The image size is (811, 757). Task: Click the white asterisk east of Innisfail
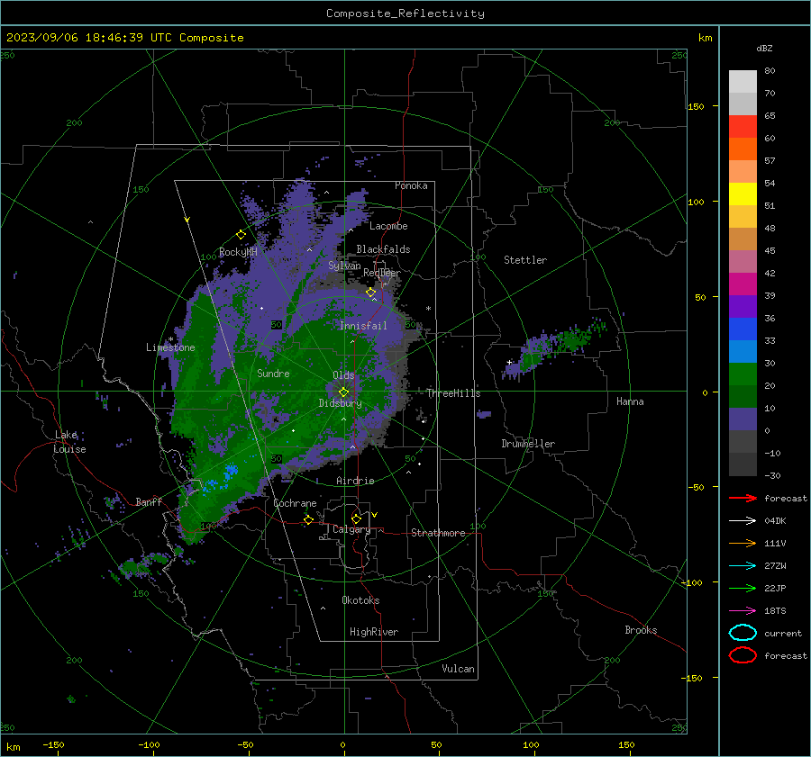coord(428,309)
